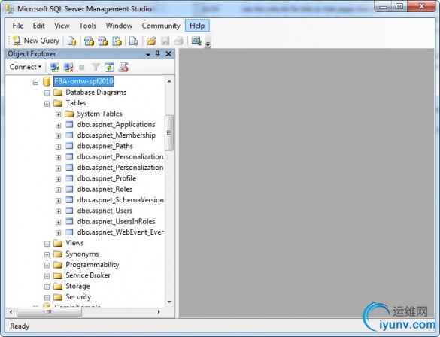Select the FBA-ontw-spf2010 database
Screen dimensions: 440x337
point(83,81)
